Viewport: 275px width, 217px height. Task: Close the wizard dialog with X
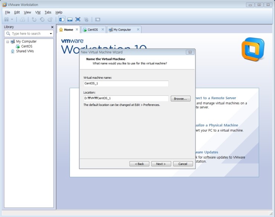190,52
